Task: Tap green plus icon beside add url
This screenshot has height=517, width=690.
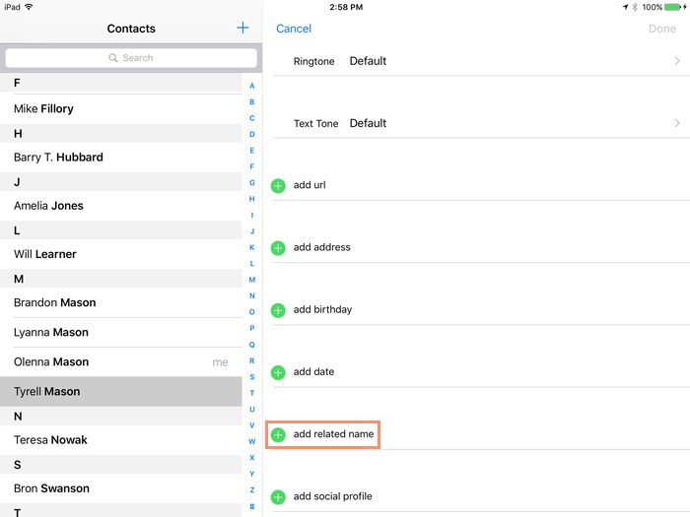Action: point(278,185)
